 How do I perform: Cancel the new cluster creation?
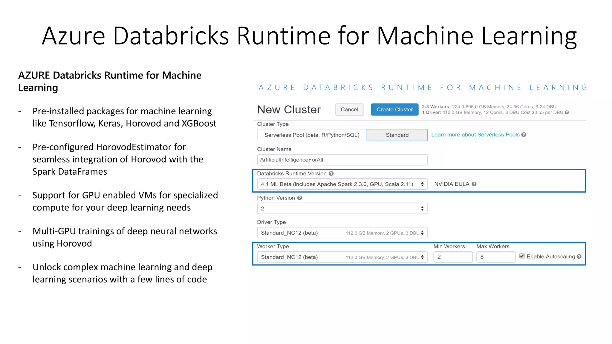click(x=349, y=110)
